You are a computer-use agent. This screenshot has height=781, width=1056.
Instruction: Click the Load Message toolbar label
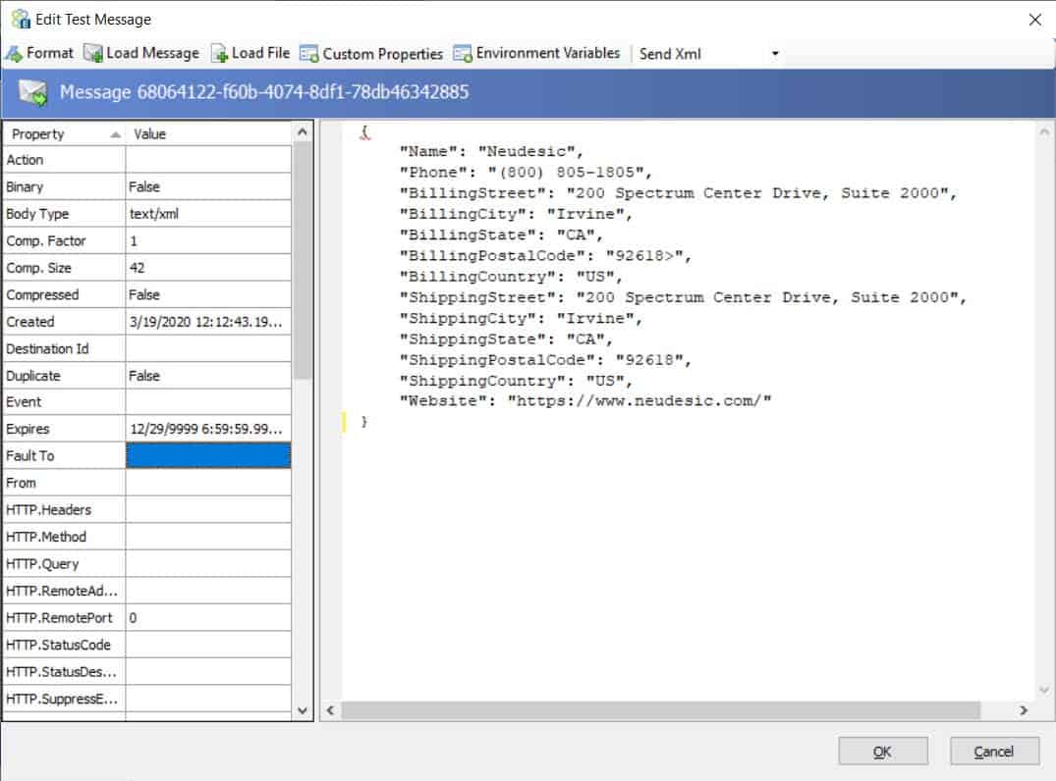(153, 53)
